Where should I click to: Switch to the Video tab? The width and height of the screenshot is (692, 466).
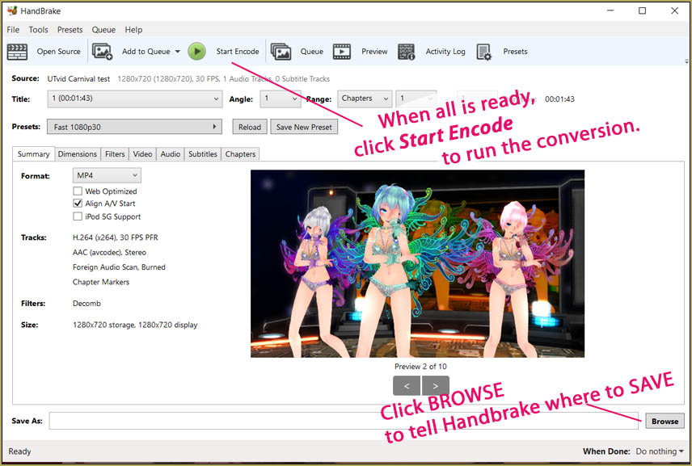pyautogui.click(x=142, y=154)
